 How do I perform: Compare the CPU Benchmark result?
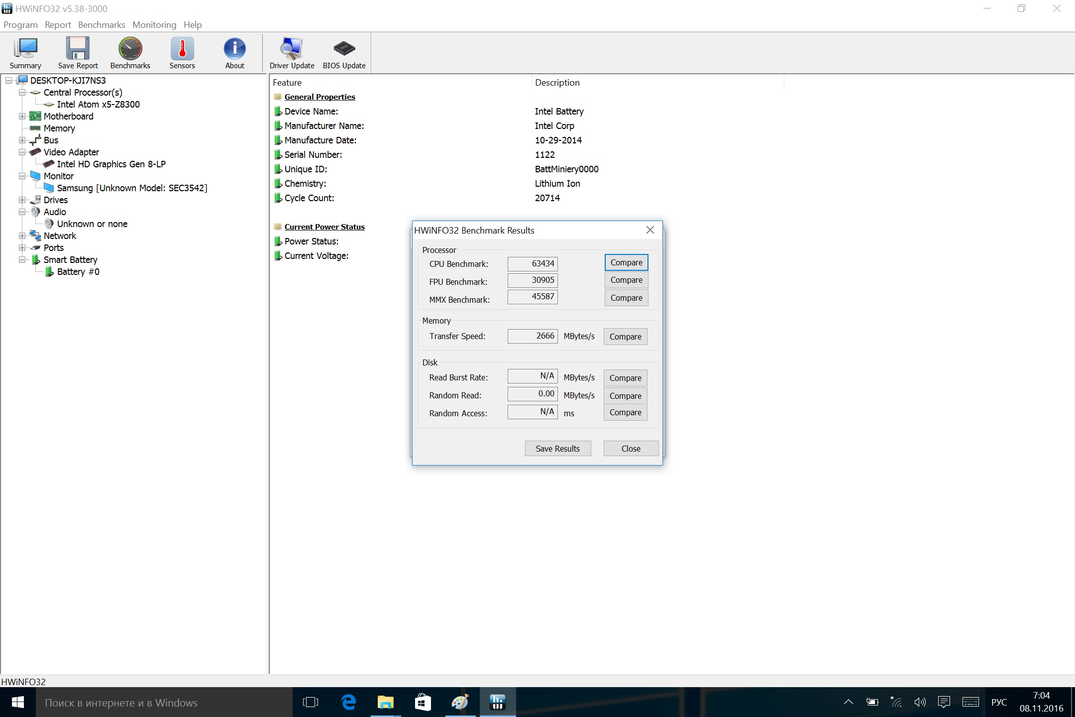coord(626,262)
